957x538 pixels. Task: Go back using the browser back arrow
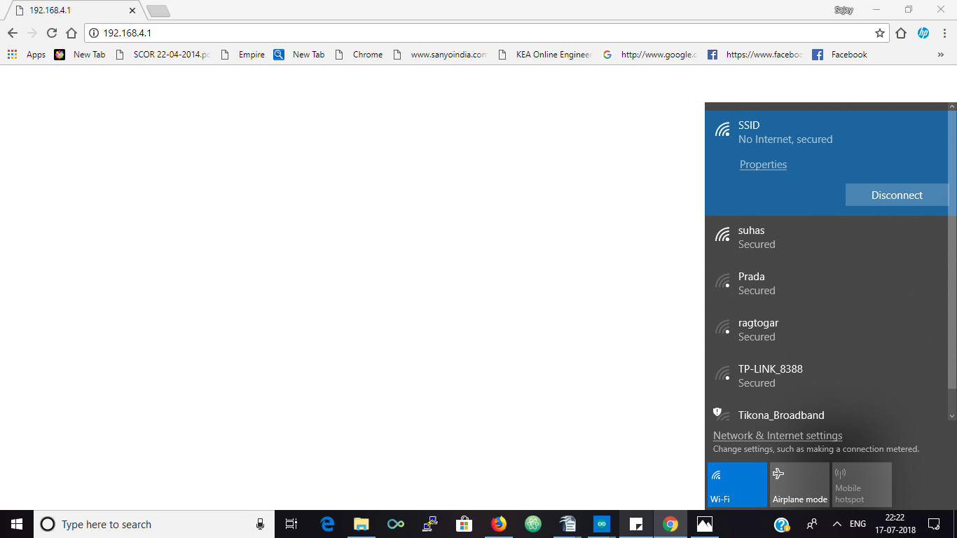coord(13,33)
